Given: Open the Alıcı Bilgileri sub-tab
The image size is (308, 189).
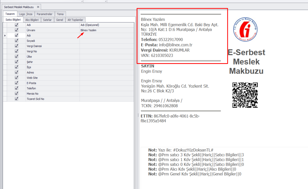Looking at the screenshot, I should 32,20.
